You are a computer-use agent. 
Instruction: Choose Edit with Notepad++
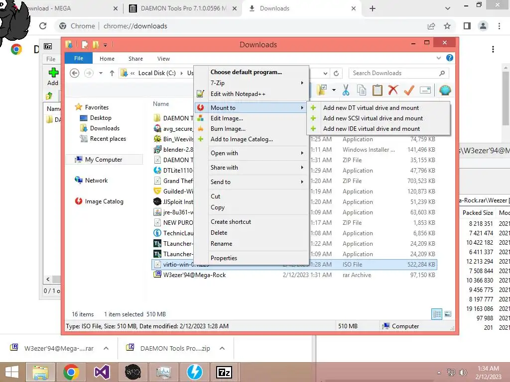click(251, 94)
